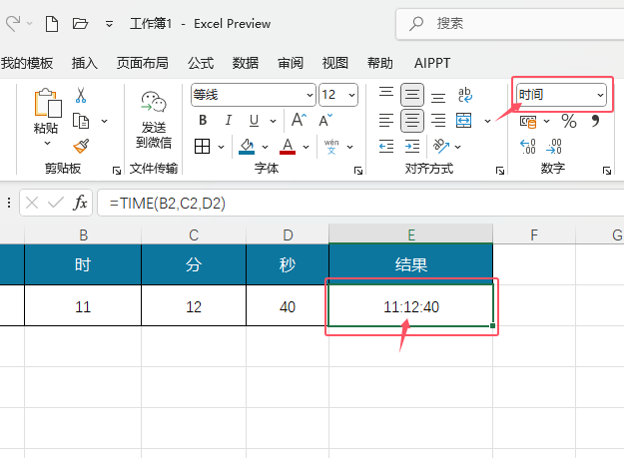624x458 pixels.
Task: Toggle Underline formatting
Action: pos(254,120)
